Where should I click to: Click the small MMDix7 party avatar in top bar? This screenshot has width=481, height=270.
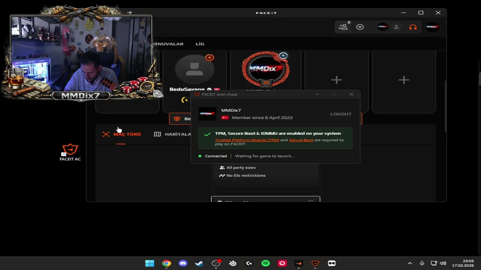pyautogui.click(x=383, y=27)
